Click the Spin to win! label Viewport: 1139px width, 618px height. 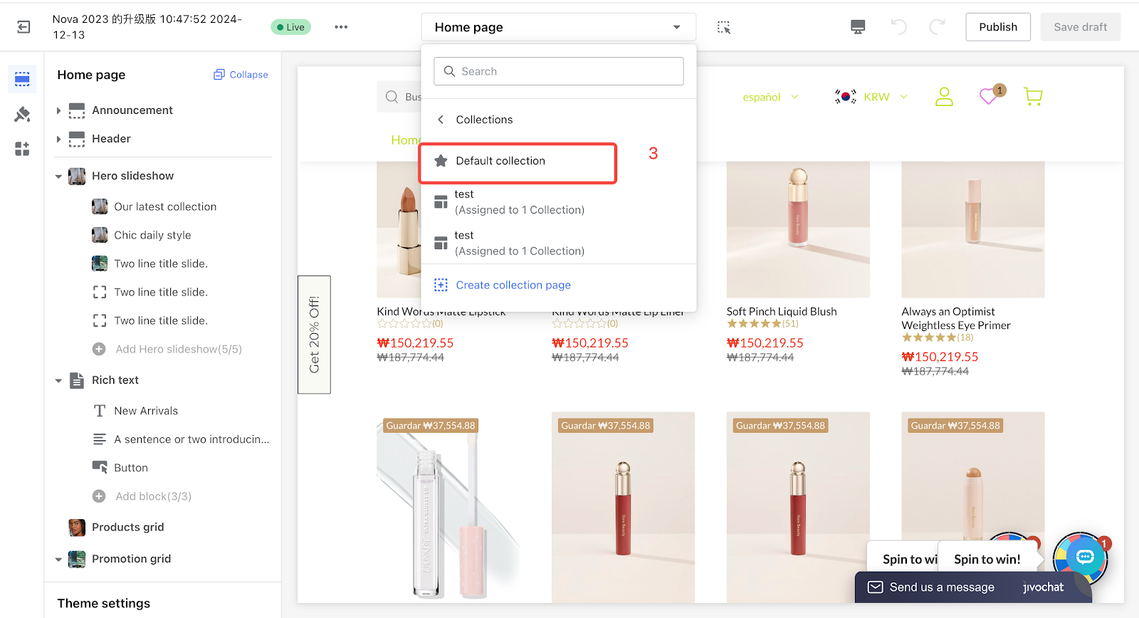point(987,560)
